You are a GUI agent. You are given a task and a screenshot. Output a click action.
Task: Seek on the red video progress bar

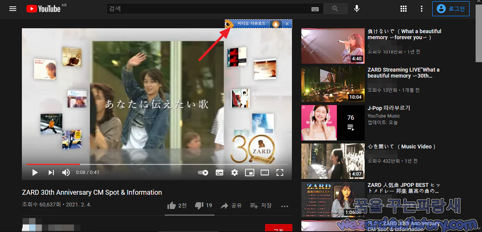tap(157, 164)
